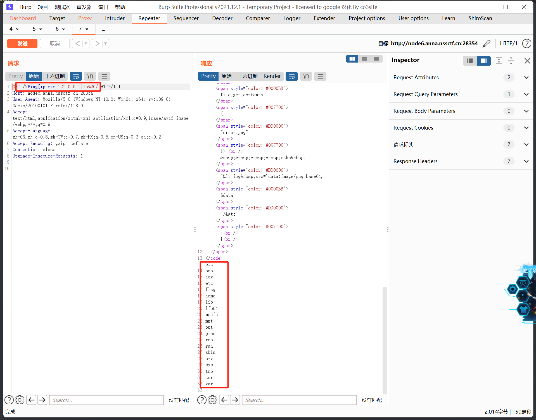Open the Logger tab
This screenshot has height=420, width=536.
tap(291, 18)
